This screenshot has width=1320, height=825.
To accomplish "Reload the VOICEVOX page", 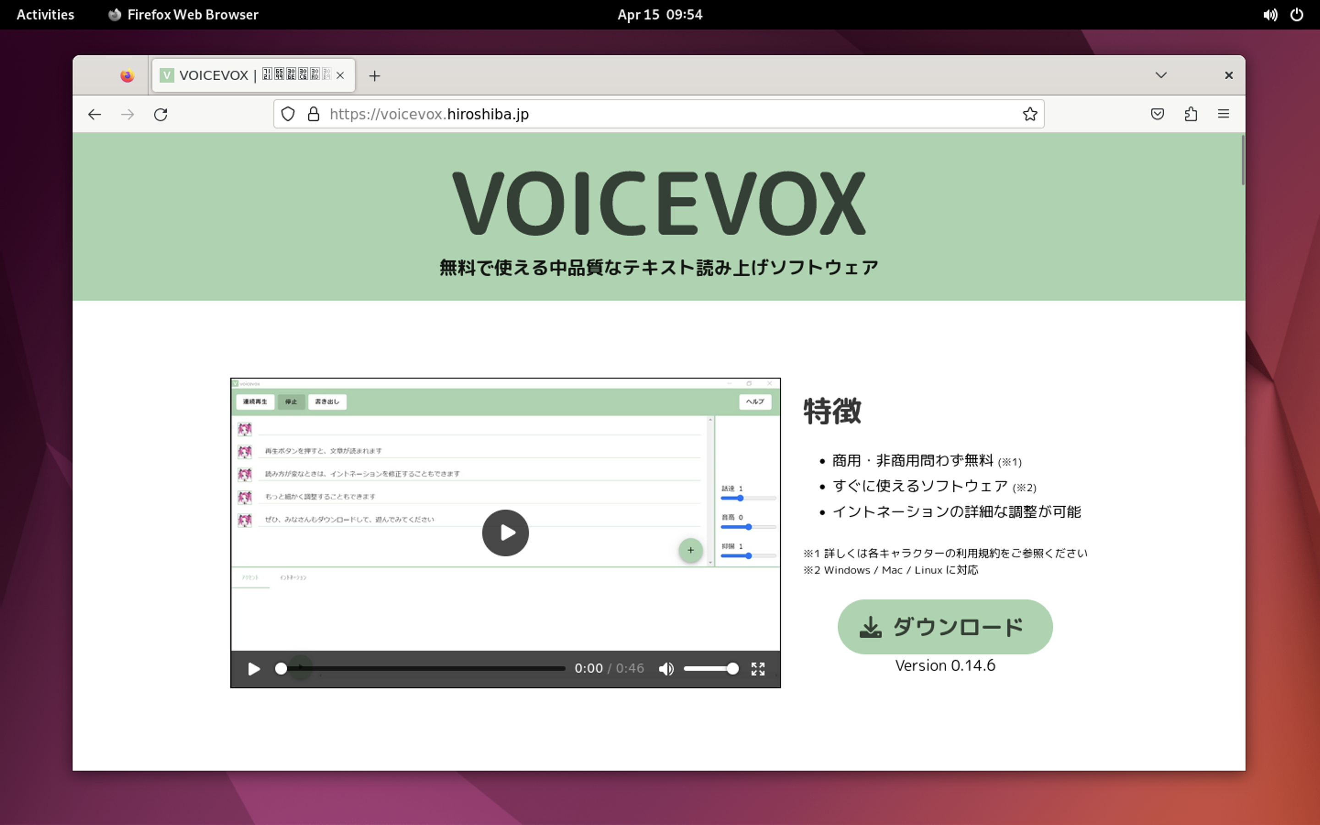I will click(160, 114).
